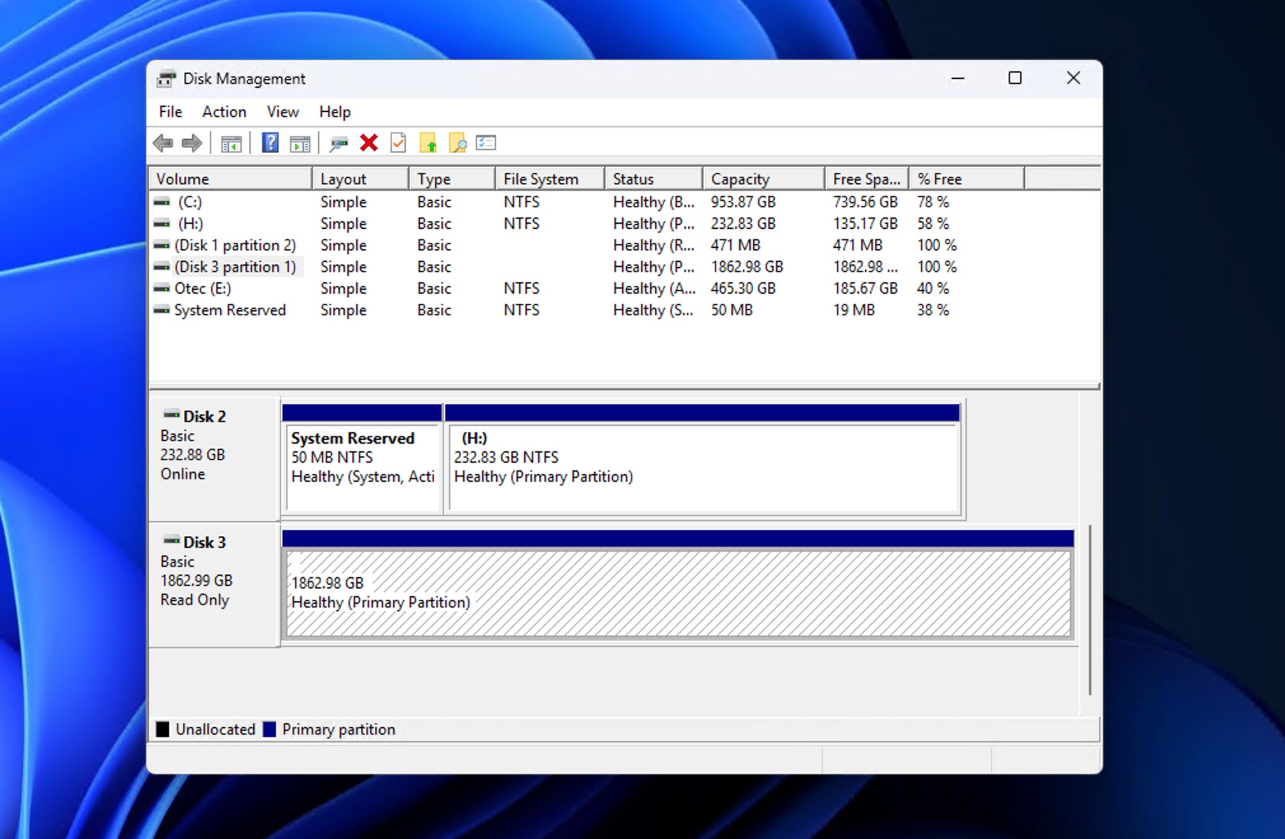The image size is (1285, 839).
Task: Click the checklist settings toolbar icon
Action: click(x=486, y=142)
